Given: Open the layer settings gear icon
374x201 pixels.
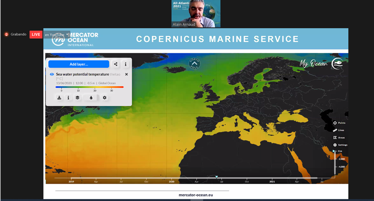Looking at the screenshot, I should (x=104, y=97).
